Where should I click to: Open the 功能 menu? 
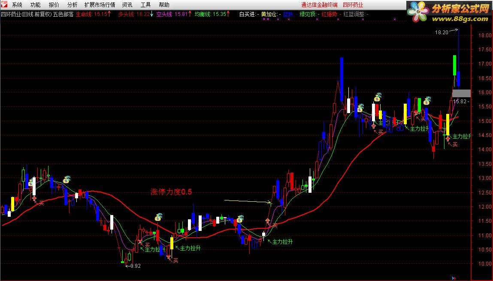tap(35, 5)
